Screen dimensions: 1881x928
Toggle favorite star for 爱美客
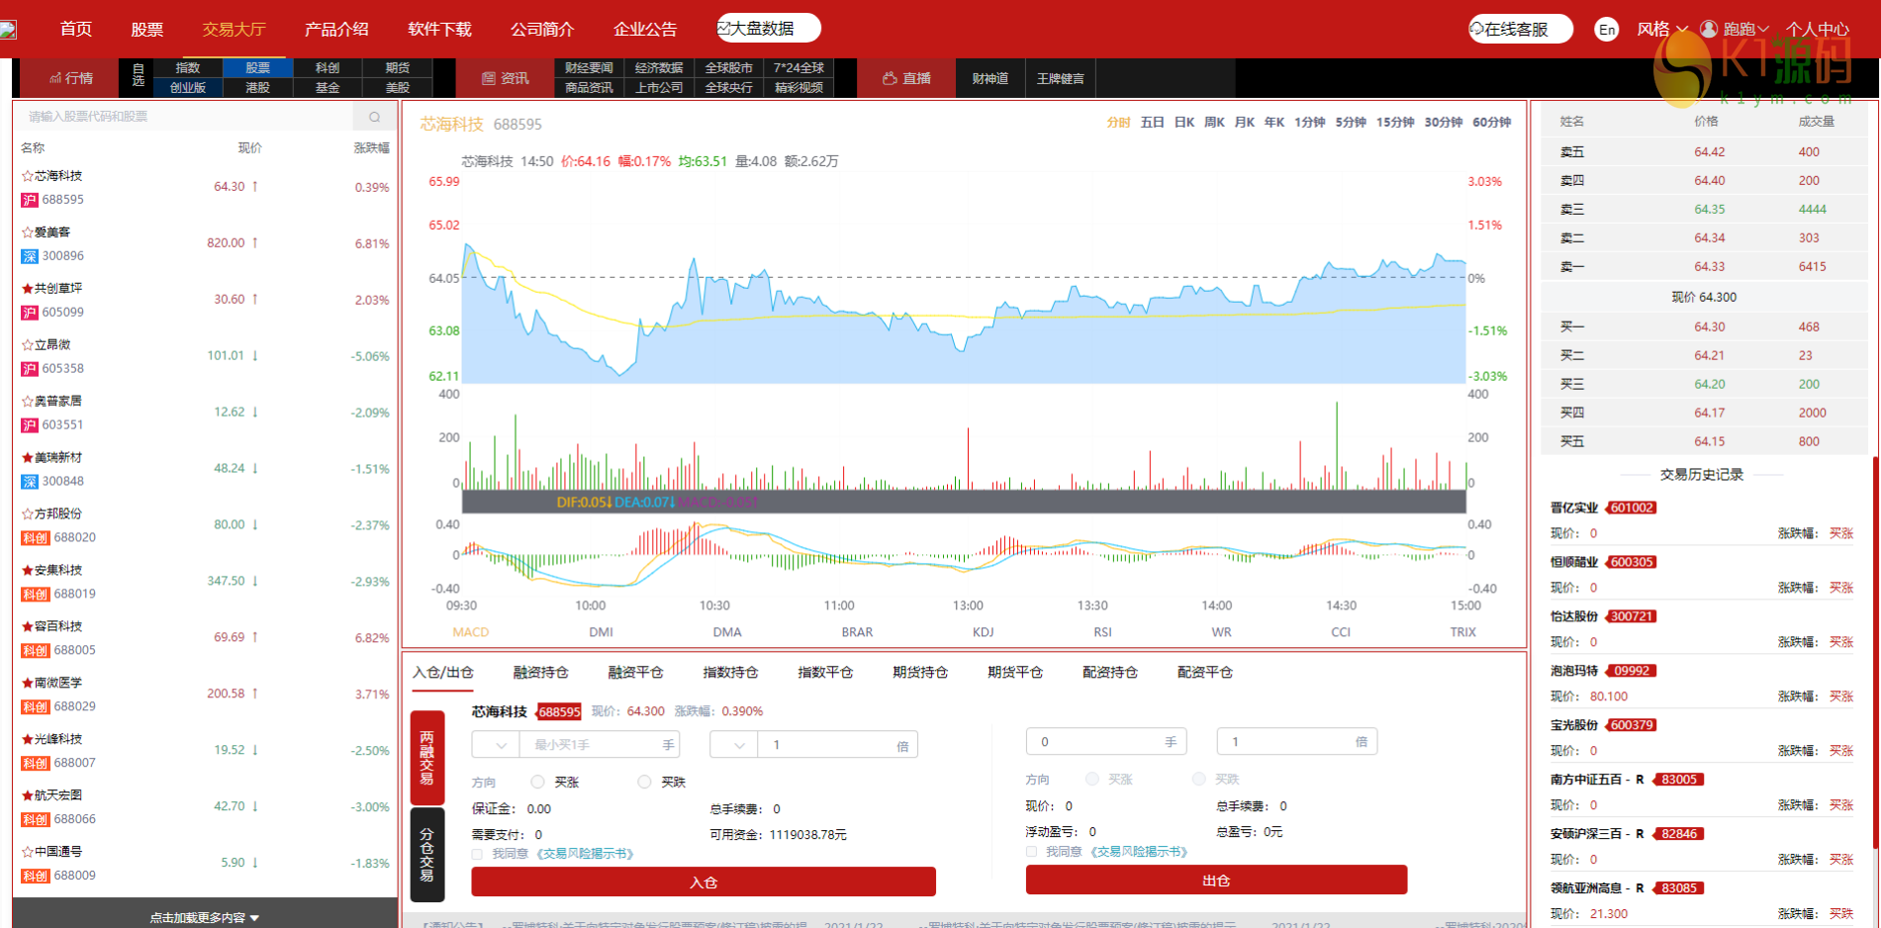coord(28,232)
